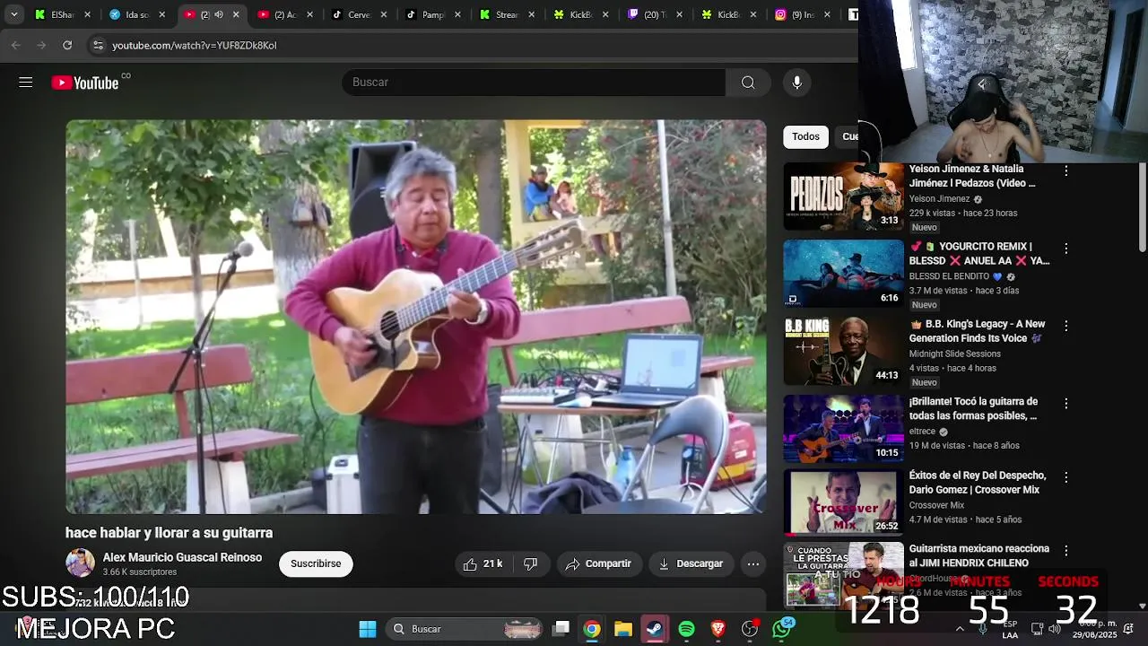The image size is (1148, 646).
Task: Open Yeison Jimenez & Natalia Jiménez Pedazos title
Action: (972, 176)
